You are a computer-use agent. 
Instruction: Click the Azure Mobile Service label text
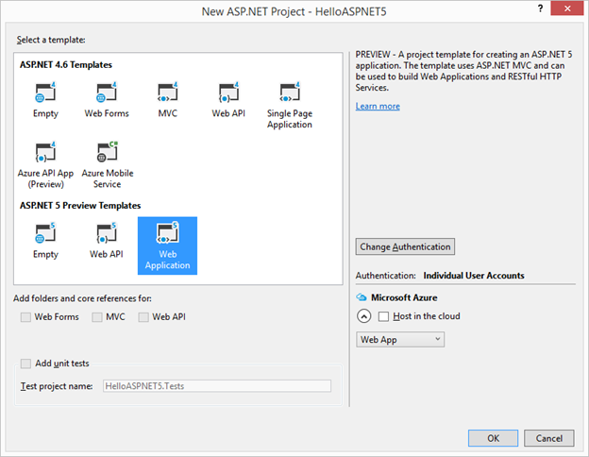[x=108, y=178]
